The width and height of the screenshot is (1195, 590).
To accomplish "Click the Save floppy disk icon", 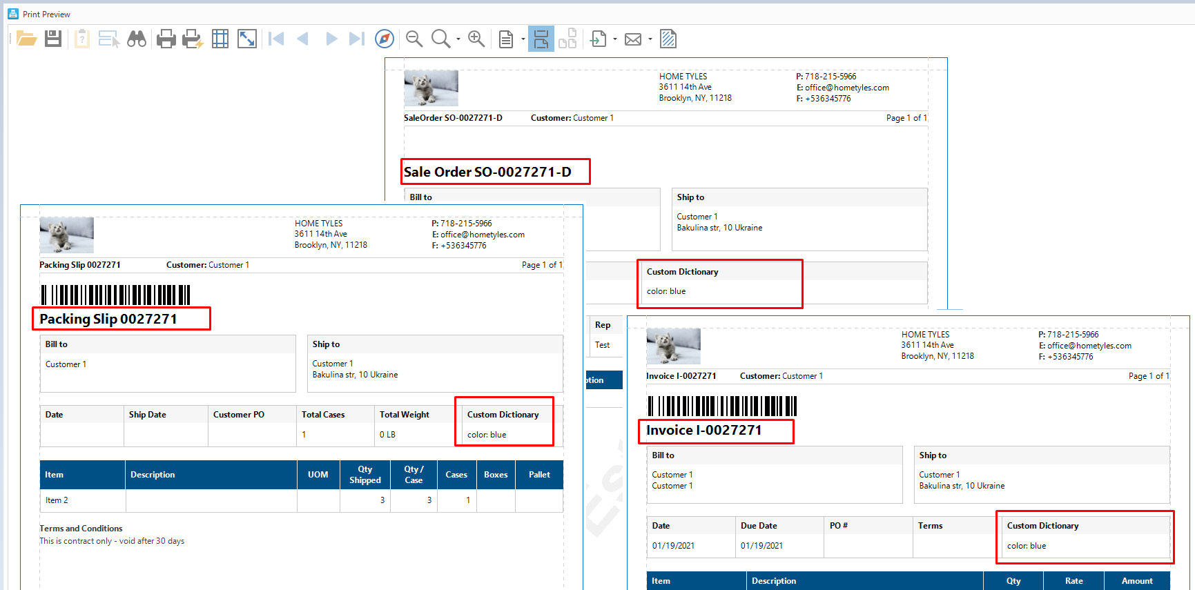I will tap(53, 39).
